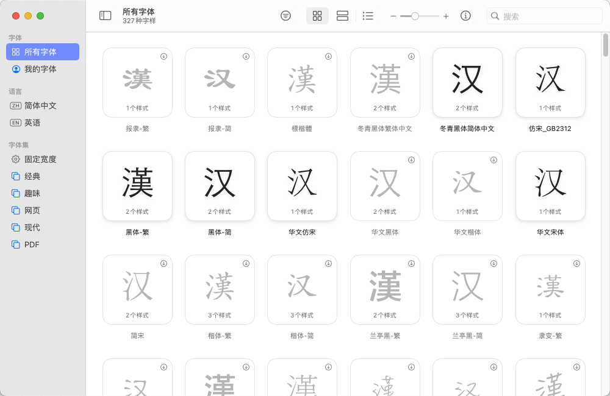Select the 兰亭黑-繁 font preview

385,289
